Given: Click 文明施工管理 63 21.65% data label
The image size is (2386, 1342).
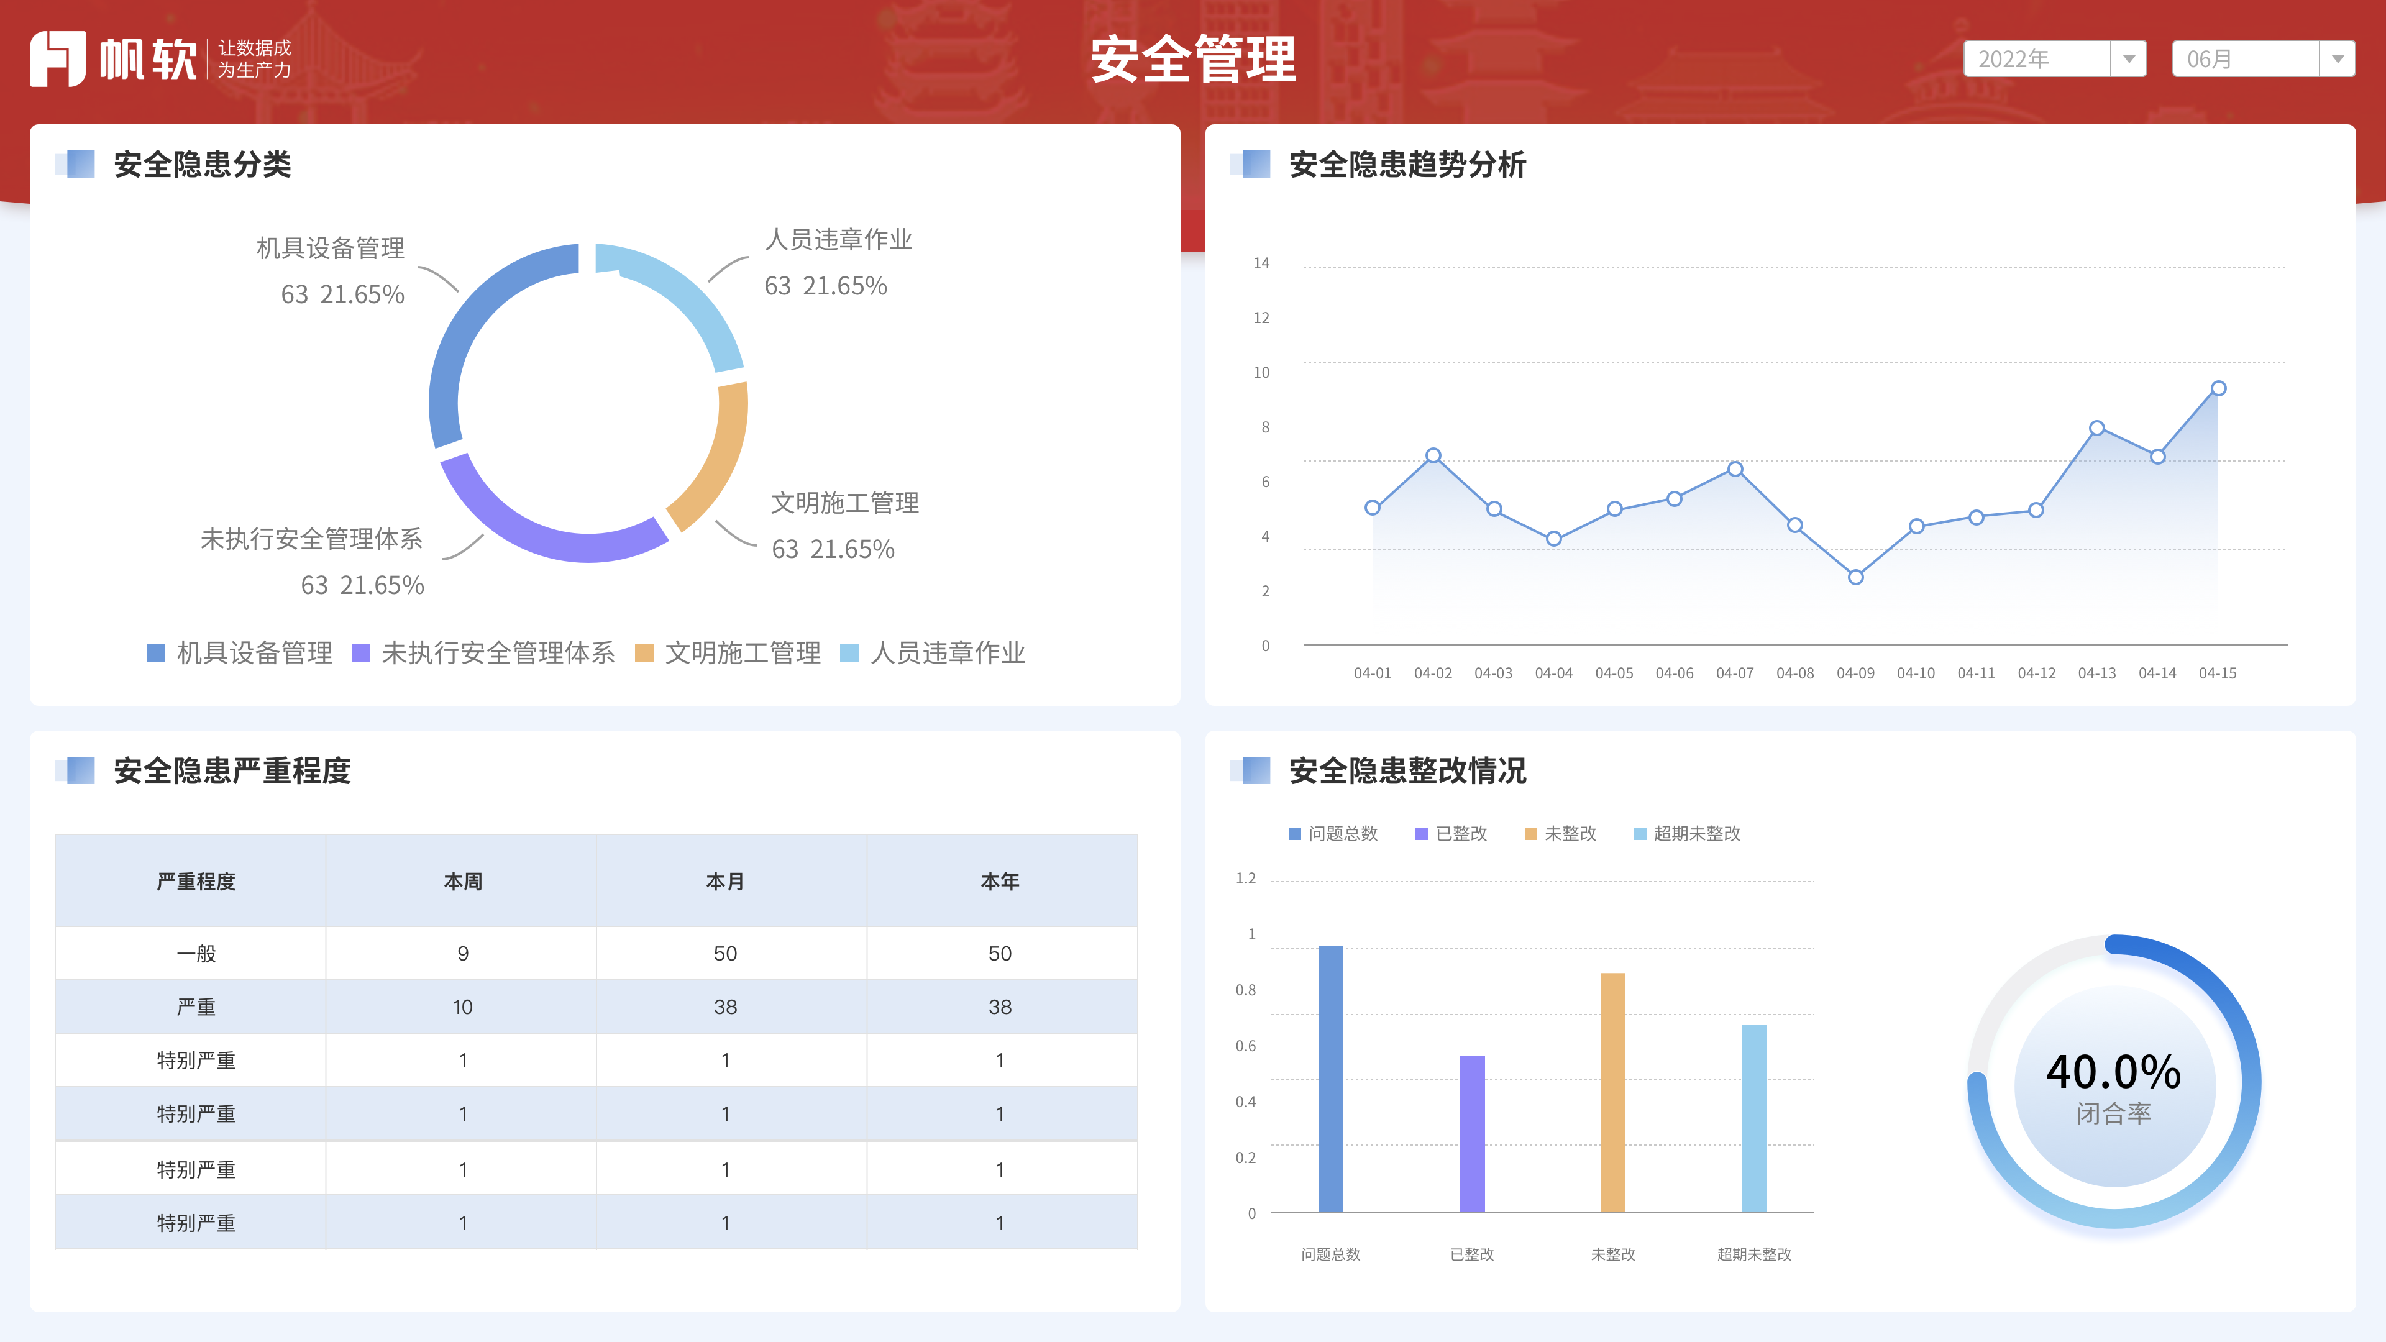Looking at the screenshot, I should pos(845,526).
